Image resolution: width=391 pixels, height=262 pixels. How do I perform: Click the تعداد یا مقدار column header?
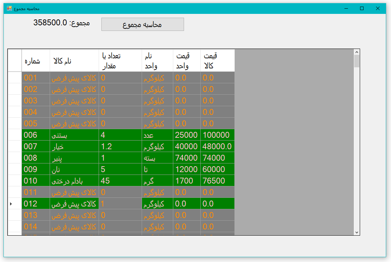click(120, 60)
